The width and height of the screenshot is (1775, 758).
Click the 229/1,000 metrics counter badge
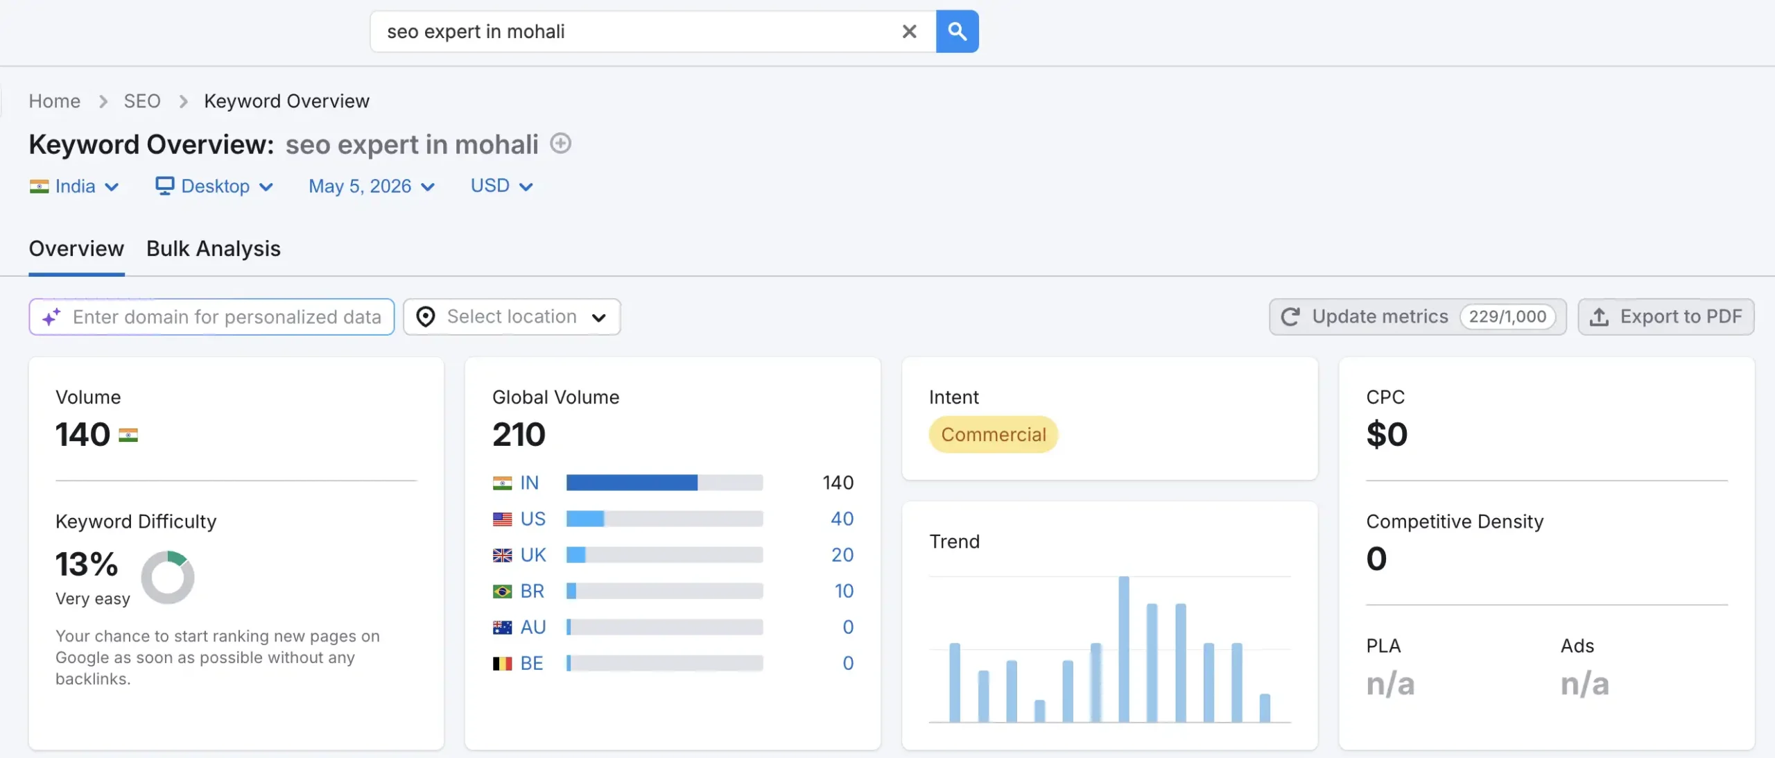[x=1507, y=317]
